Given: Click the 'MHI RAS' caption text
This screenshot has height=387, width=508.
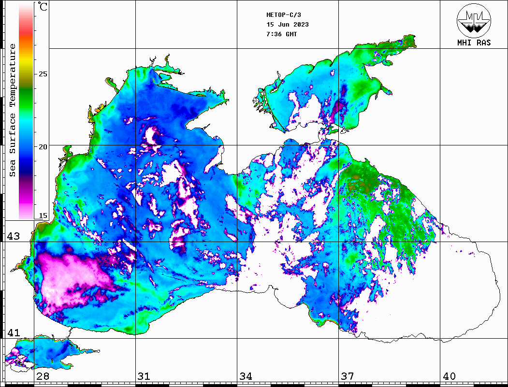Looking at the screenshot, I should (474, 43).
